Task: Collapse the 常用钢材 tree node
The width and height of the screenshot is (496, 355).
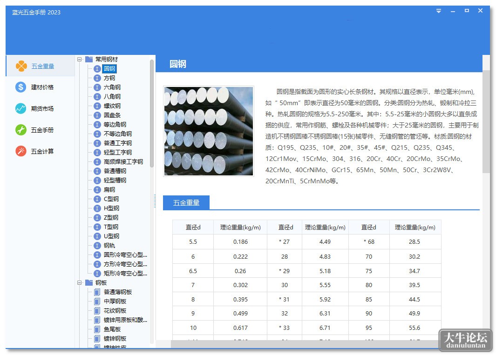Action: click(79, 60)
